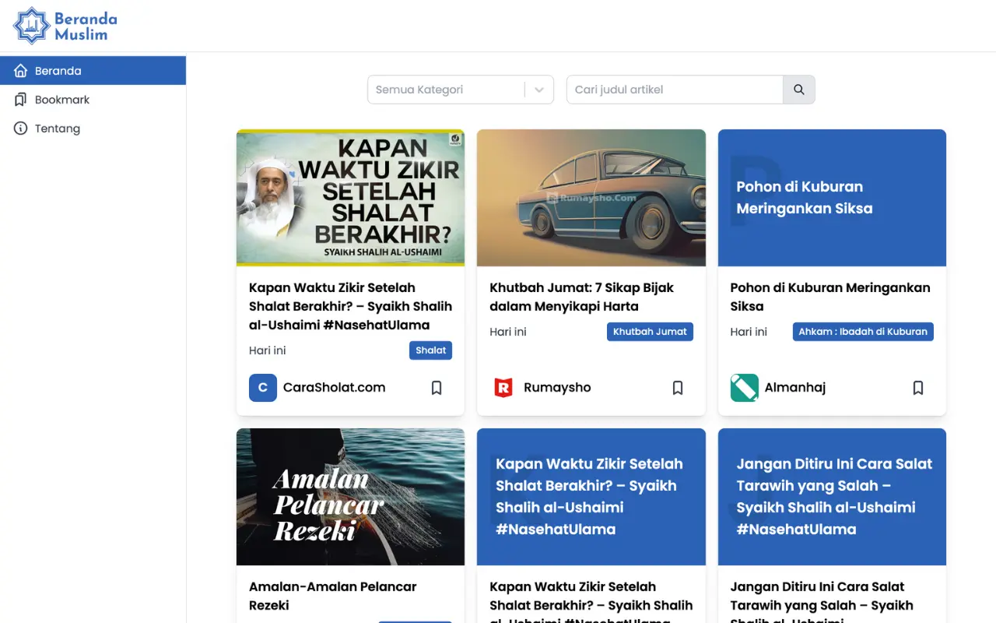This screenshot has width=996, height=623.
Task: Open the Kapan Waktu Zikir article title
Action: click(350, 306)
